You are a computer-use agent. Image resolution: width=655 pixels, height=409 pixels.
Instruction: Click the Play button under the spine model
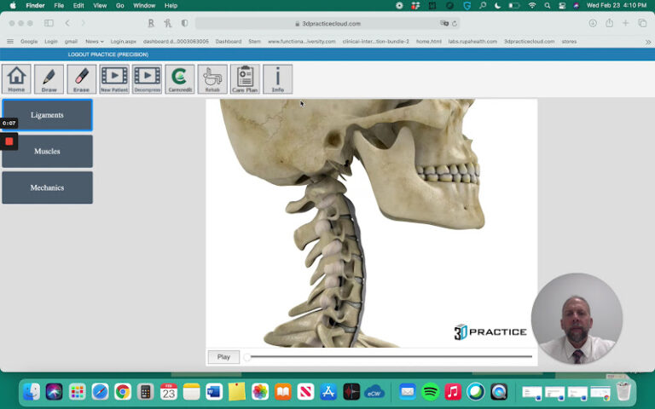223,357
